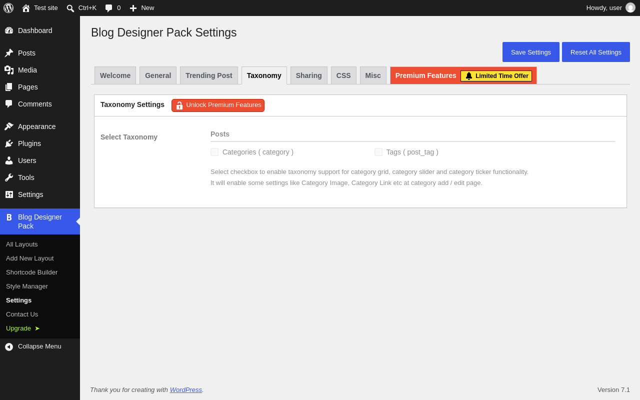Image resolution: width=640 pixels, height=400 pixels.
Task: Open the Tools menu item
Action: coord(40,177)
